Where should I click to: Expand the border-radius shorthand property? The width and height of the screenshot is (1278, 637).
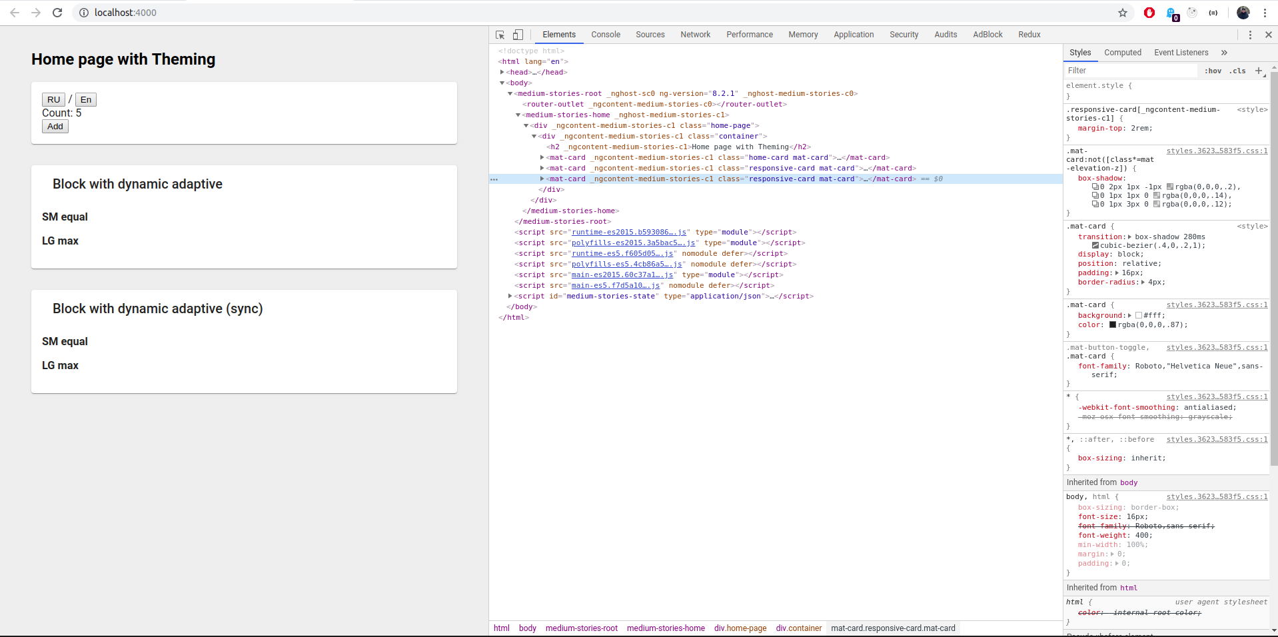coord(1143,283)
